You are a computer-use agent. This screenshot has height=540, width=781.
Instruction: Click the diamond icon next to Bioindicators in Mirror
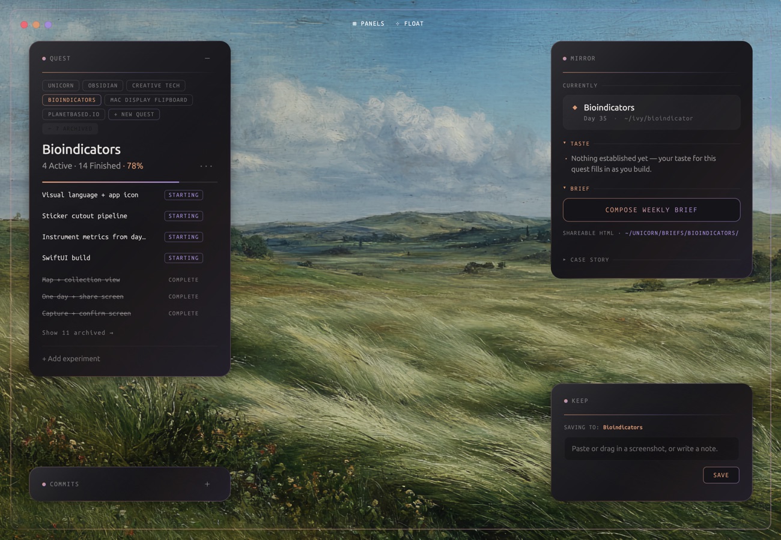[x=575, y=107]
